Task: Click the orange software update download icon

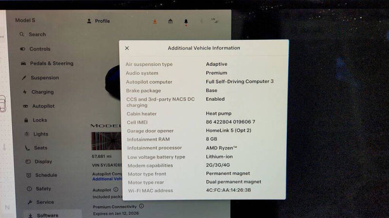Action: click(x=155, y=21)
